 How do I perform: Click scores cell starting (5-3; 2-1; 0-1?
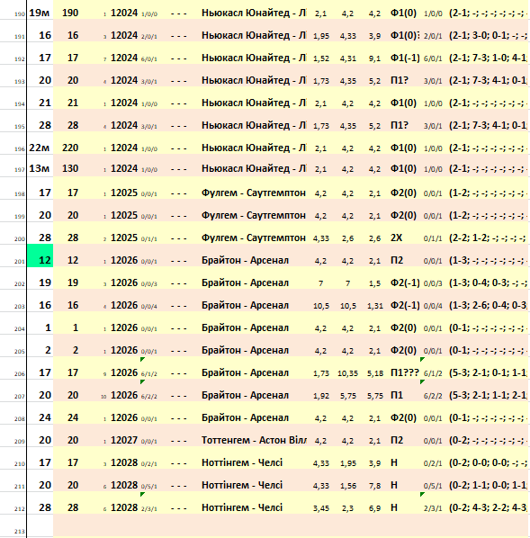pyautogui.click(x=488, y=372)
